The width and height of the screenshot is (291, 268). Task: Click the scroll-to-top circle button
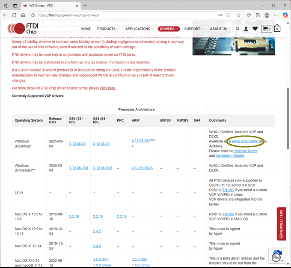point(276,257)
